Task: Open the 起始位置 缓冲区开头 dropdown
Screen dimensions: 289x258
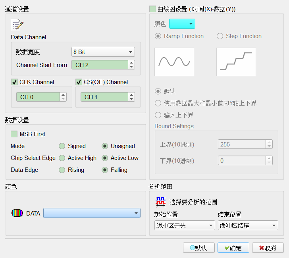Action: (185, 225)
